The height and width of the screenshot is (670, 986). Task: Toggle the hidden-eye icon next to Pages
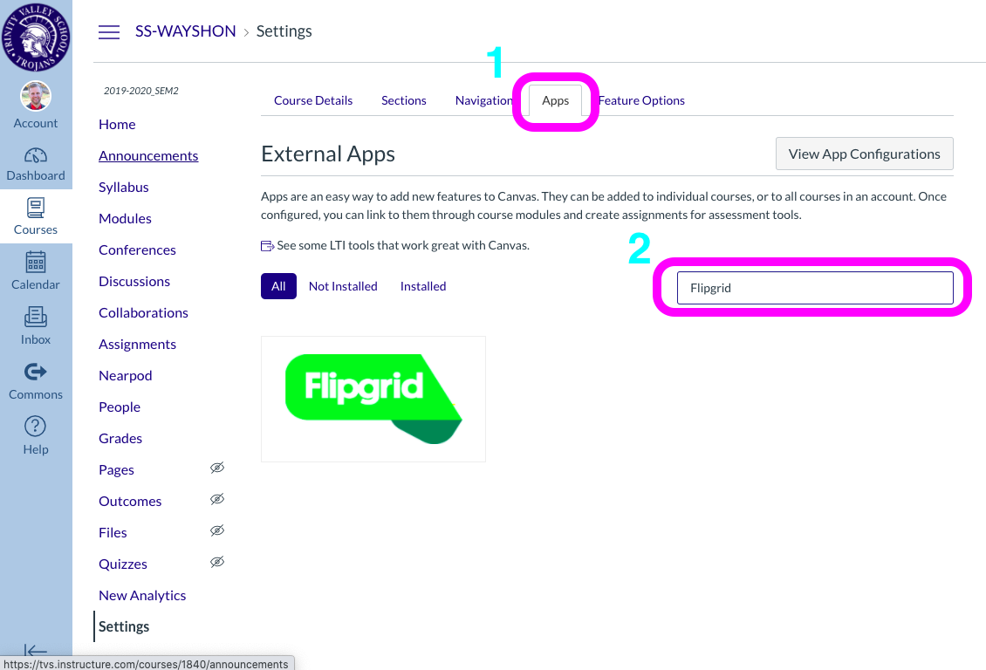(217, 468)
